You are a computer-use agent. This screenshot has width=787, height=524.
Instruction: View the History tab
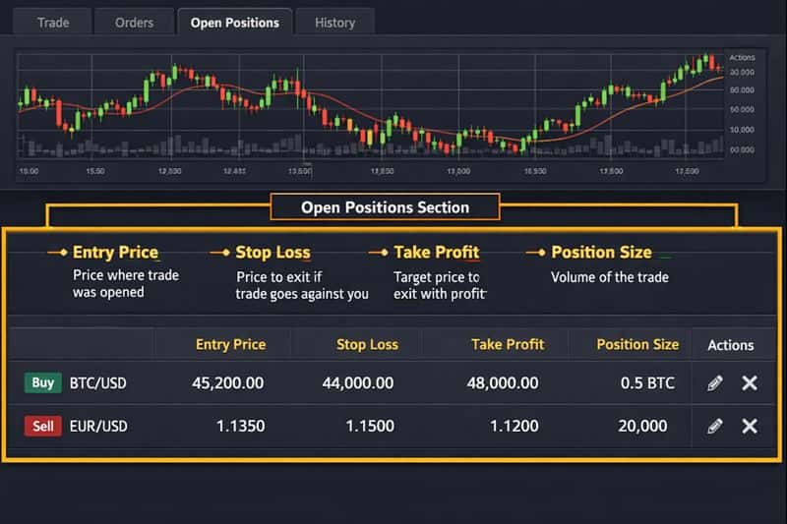334,22
